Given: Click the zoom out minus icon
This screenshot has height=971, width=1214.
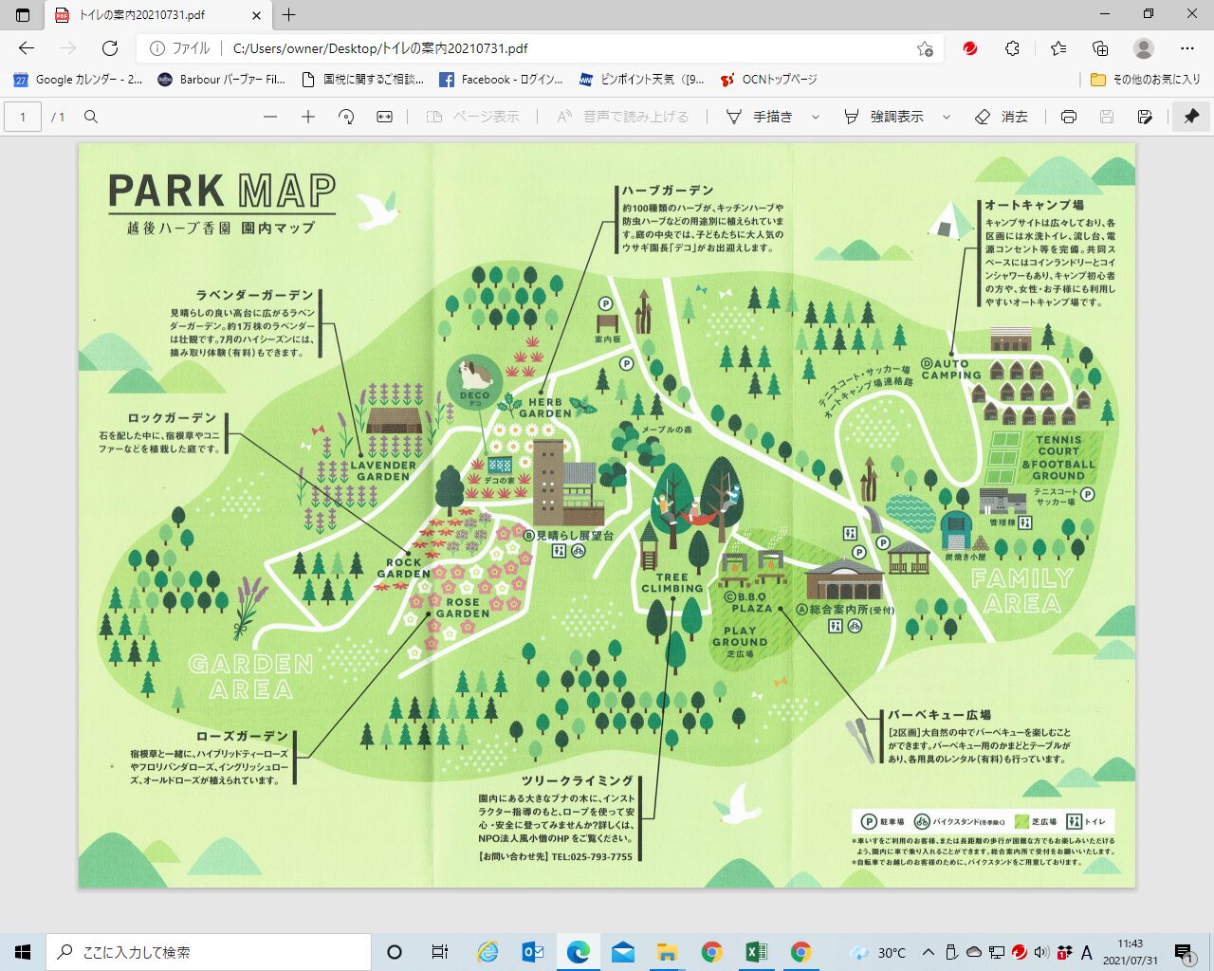Looking at the screenshot, I should pos(270,117).
